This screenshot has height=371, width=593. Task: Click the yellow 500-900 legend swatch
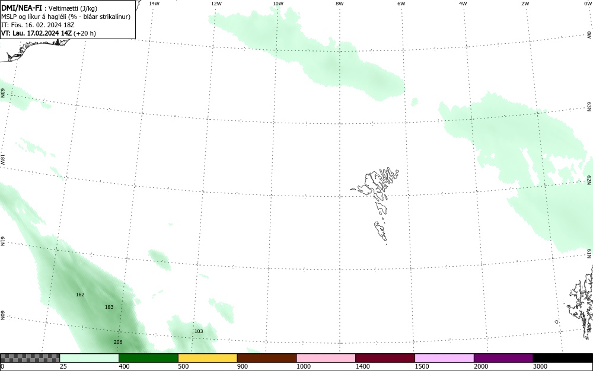point(208,358)
